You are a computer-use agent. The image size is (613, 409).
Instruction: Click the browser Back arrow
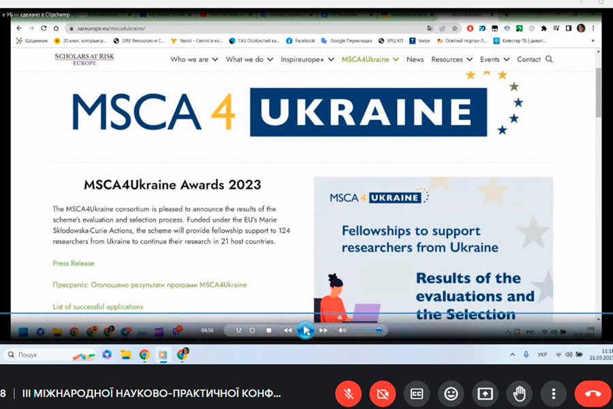[x=19, y=28]
